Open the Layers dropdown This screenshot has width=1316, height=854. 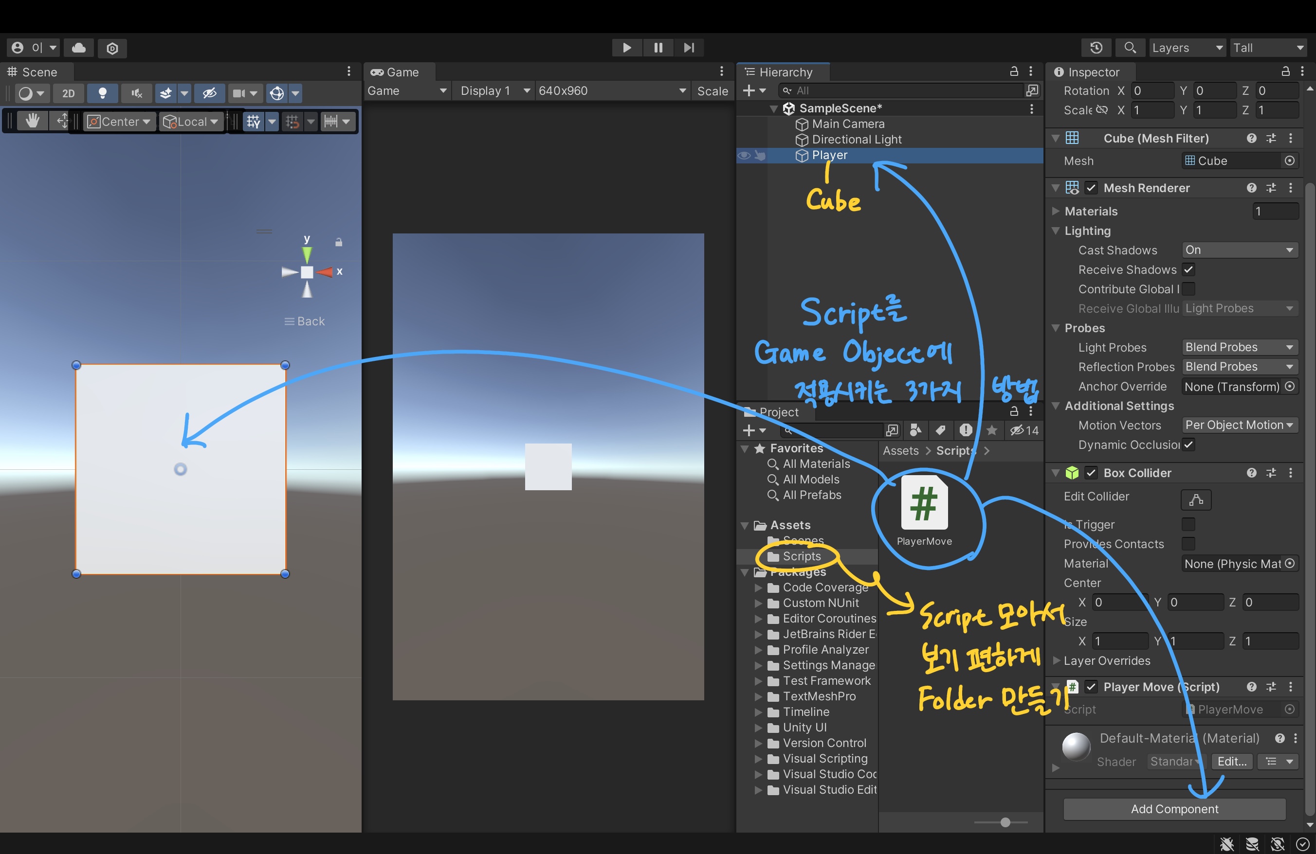[x=1187, y=48]
